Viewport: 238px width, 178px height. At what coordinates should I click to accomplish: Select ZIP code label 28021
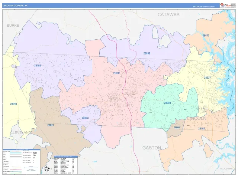tap(51, 125)
